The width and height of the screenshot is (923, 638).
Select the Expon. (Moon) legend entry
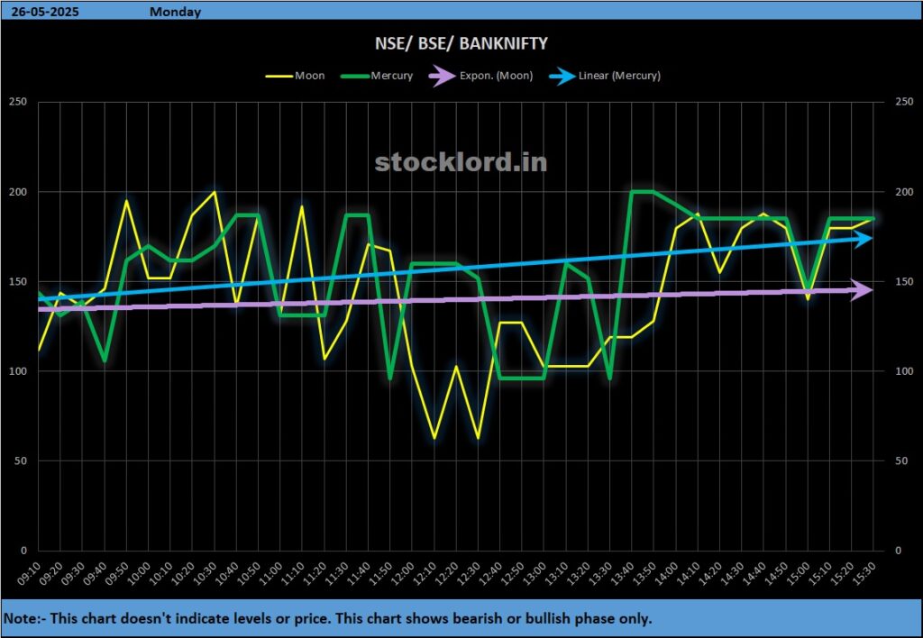pyautogui.click(x=481, y=76)
